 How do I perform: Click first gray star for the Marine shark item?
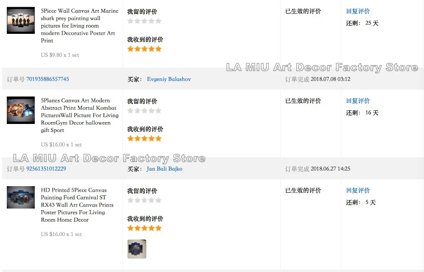(x=131, y=21)
